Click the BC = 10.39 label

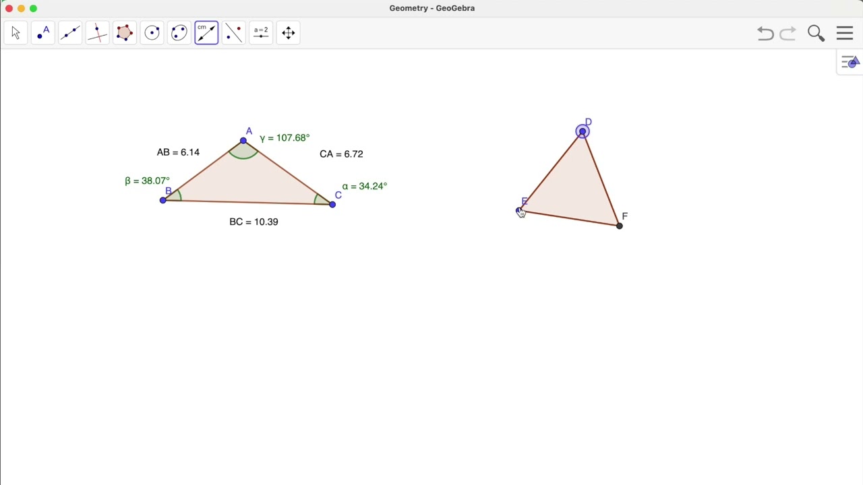tap(254, 222)
